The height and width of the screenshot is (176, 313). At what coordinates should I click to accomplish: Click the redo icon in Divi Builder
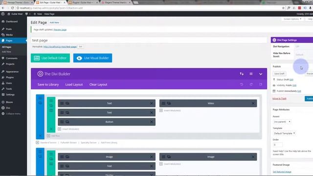point(251,85)
